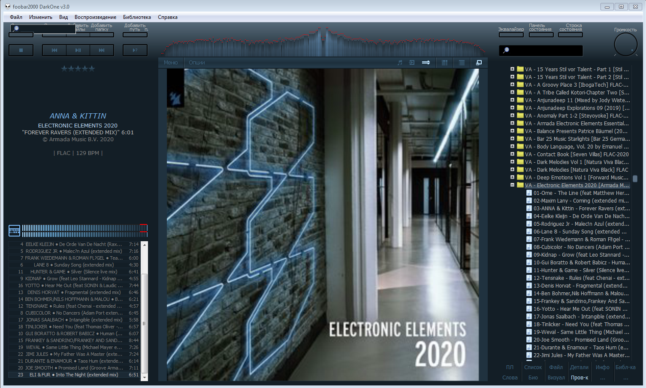This screenshot has height=388, width=646.
Task: Expand VA - A Groovy Place 3 folder
Action: point(512,85)
